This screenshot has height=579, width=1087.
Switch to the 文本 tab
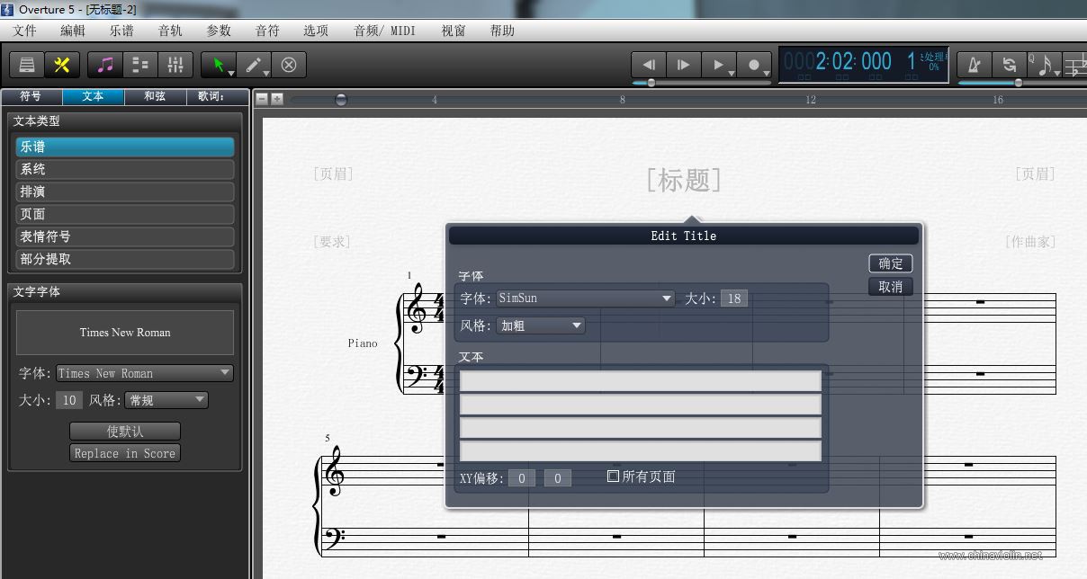(x=93, y=96)
